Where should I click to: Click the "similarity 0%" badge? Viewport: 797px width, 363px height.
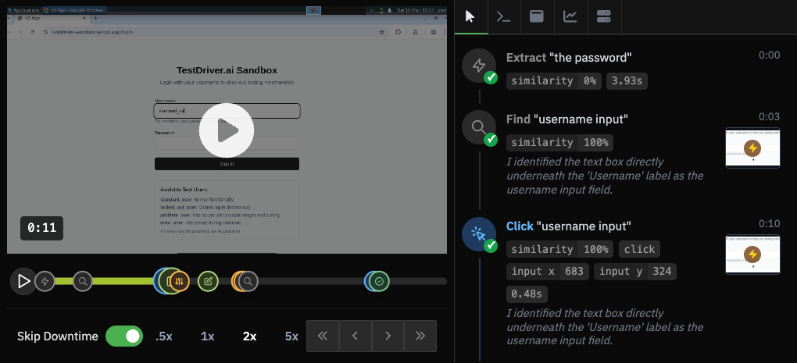coord(554,81)
